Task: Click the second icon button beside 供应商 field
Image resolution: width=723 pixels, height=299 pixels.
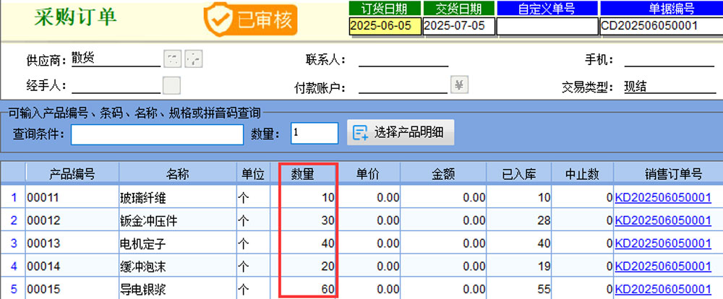Action: (x=193, y=58)
